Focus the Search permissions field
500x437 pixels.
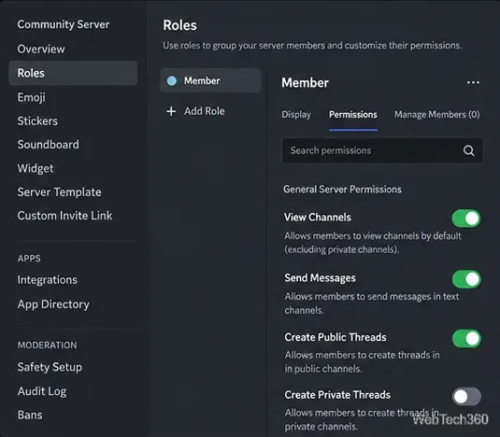click(382, 150)
